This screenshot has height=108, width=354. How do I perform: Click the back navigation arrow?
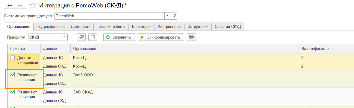tap(10, 6)
